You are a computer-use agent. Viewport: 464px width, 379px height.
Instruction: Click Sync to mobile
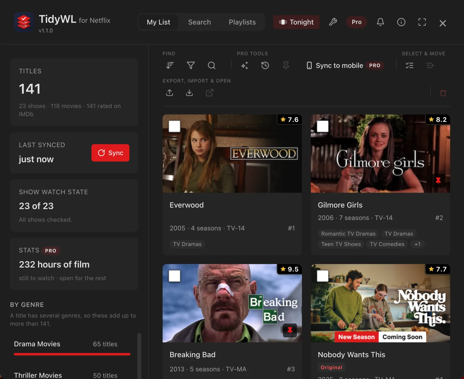pos(345,65)
